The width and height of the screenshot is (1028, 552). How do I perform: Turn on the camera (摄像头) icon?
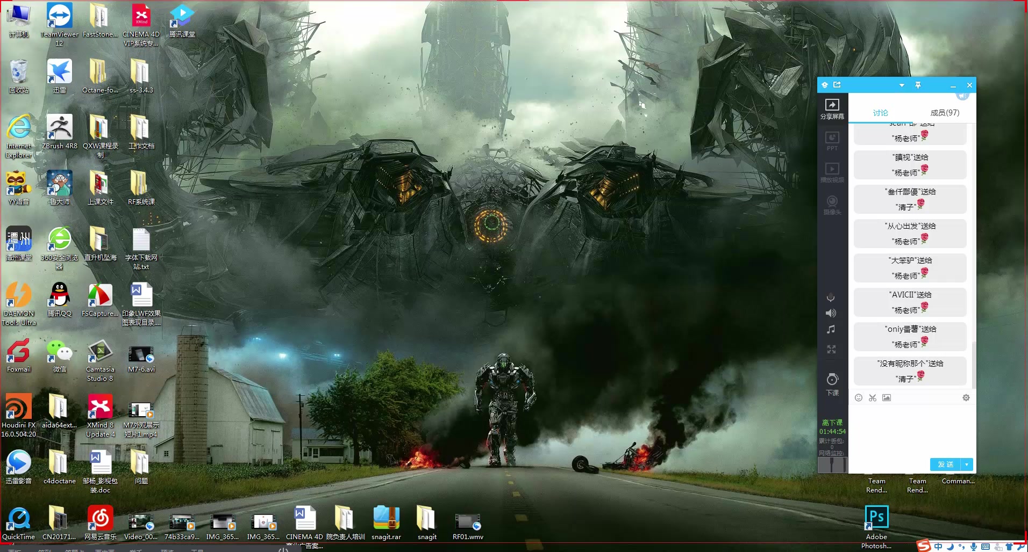click(832, 205)
